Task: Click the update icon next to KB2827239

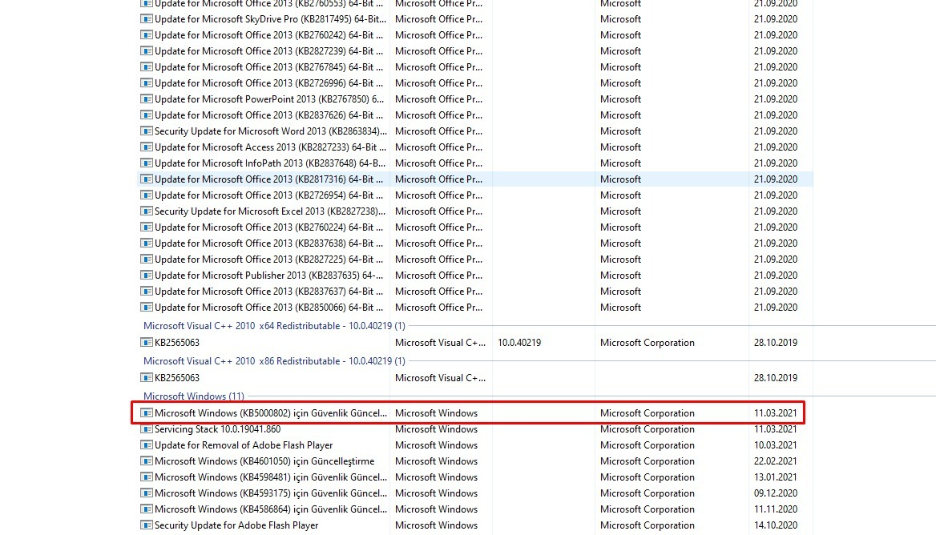Action: [146, 50]
